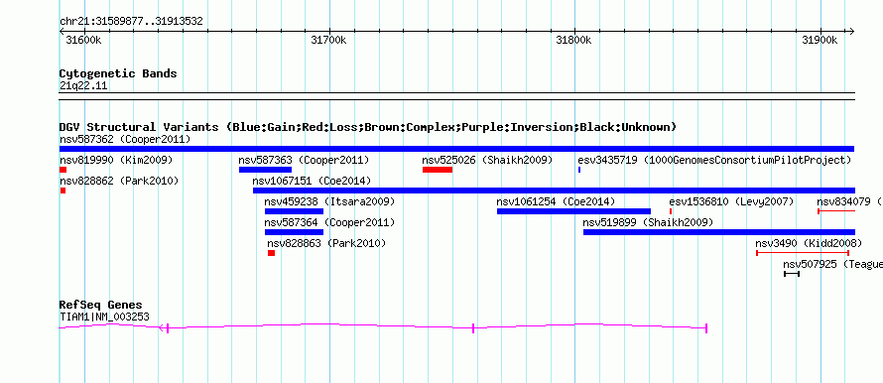Select blue bar under nsv459238
This screenshot has width=883, height=383.
coord(294,211)
